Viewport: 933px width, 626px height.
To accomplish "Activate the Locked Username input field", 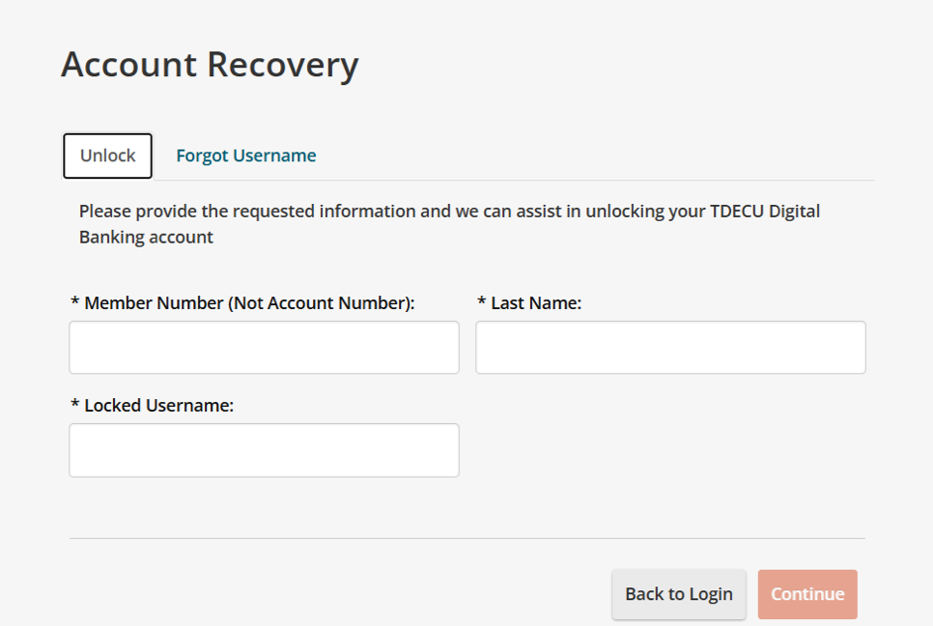I will tap(265, 450).
